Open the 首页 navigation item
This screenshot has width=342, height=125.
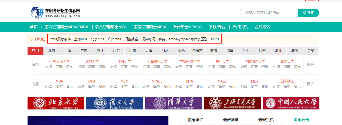tap(34, 27)
